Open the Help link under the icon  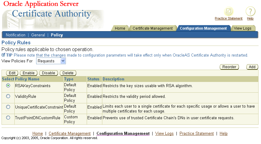(250, 18)
